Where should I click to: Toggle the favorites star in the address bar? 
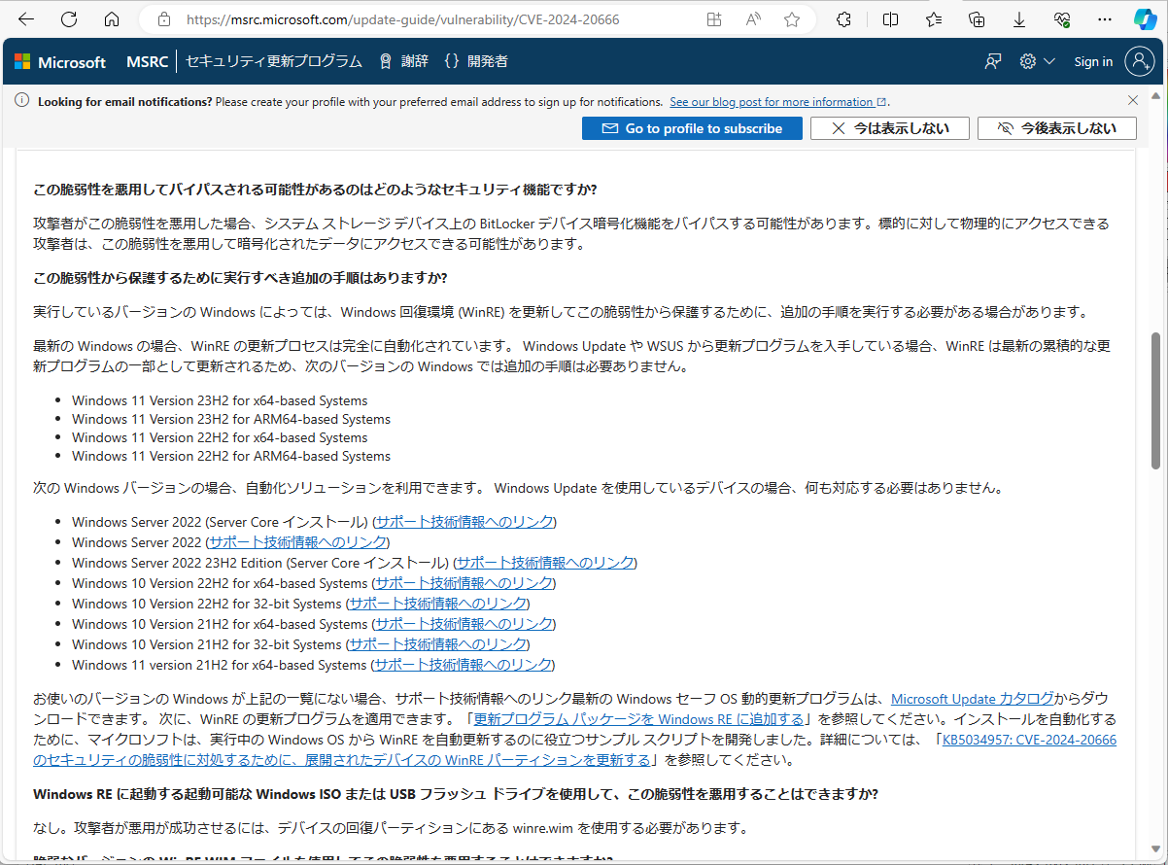pyautogui.click(x=792, y=18)
